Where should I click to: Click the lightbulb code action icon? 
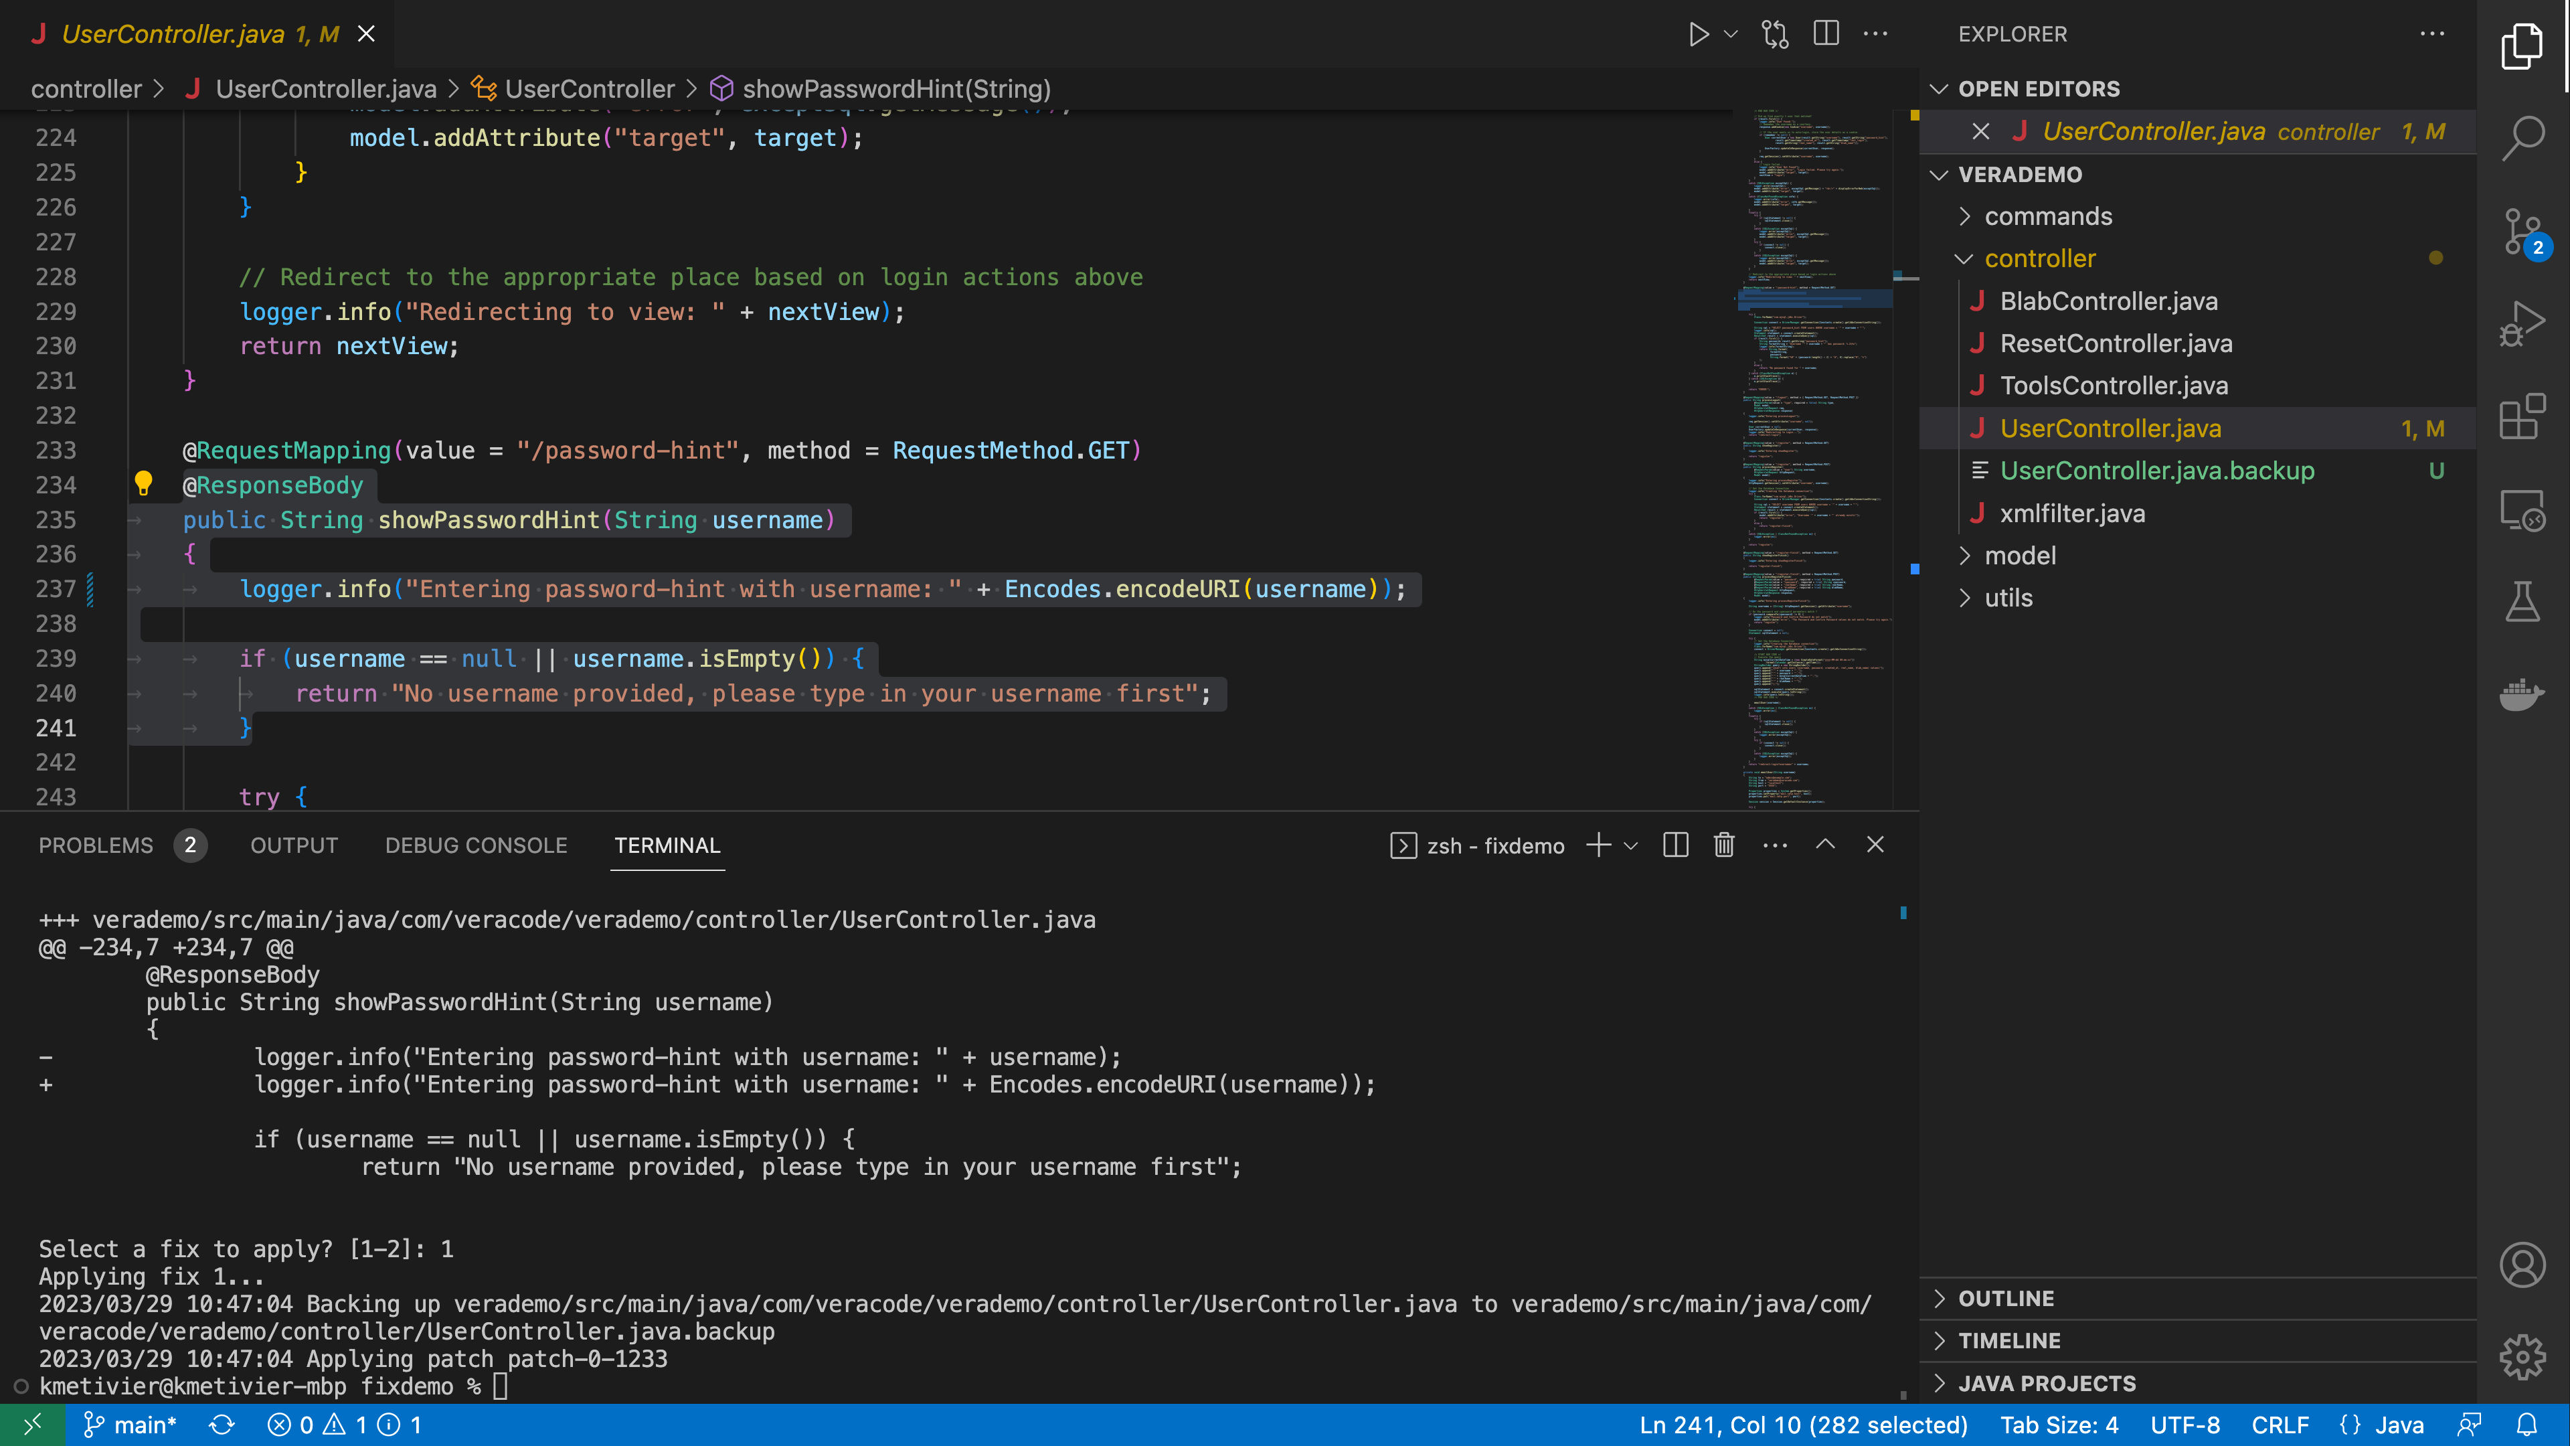(x=144, y=484)
